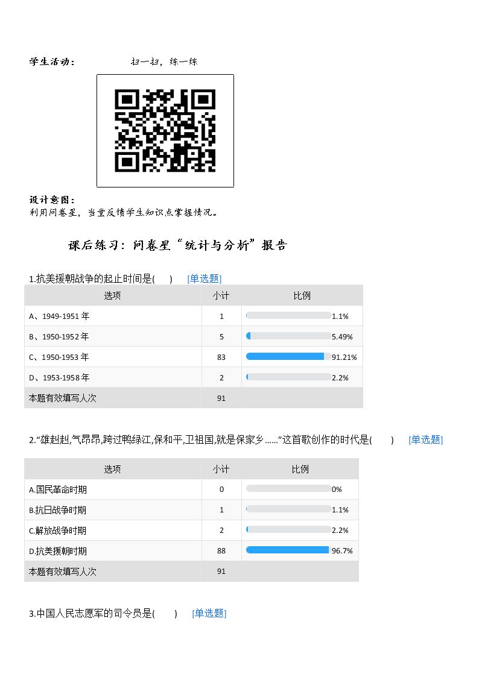The height and width of the screenshot is (677, 479).
Task: Open the [单选题] link for question 1
Action: [205, 279]
